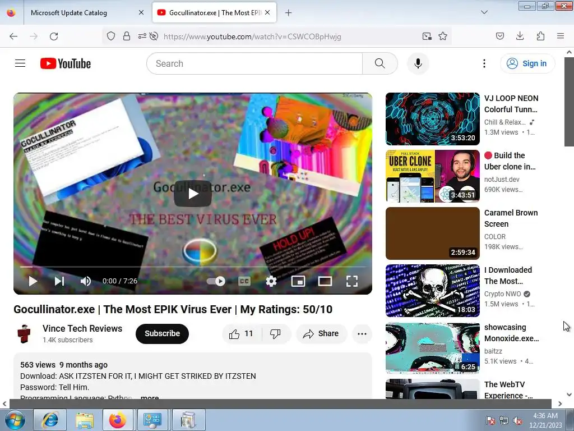The height and width of the screenshot is (431, 574).
Task: Save page to Pocket
Action: (x=500, y=36)
